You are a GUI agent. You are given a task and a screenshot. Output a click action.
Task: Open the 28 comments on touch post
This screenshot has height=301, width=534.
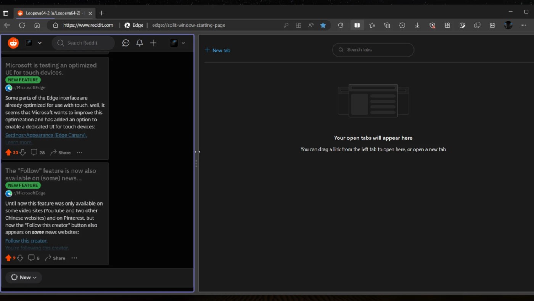point(38,152)
